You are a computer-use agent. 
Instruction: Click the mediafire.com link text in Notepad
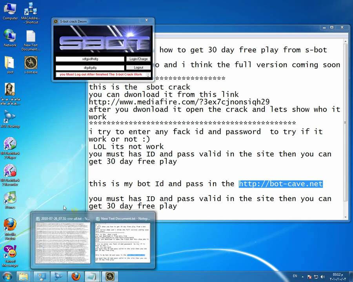pos(179,102)
